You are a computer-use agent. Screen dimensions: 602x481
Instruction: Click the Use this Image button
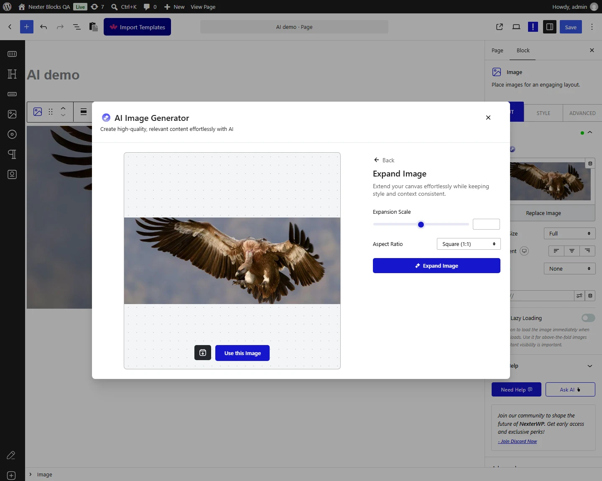(242, 353)
